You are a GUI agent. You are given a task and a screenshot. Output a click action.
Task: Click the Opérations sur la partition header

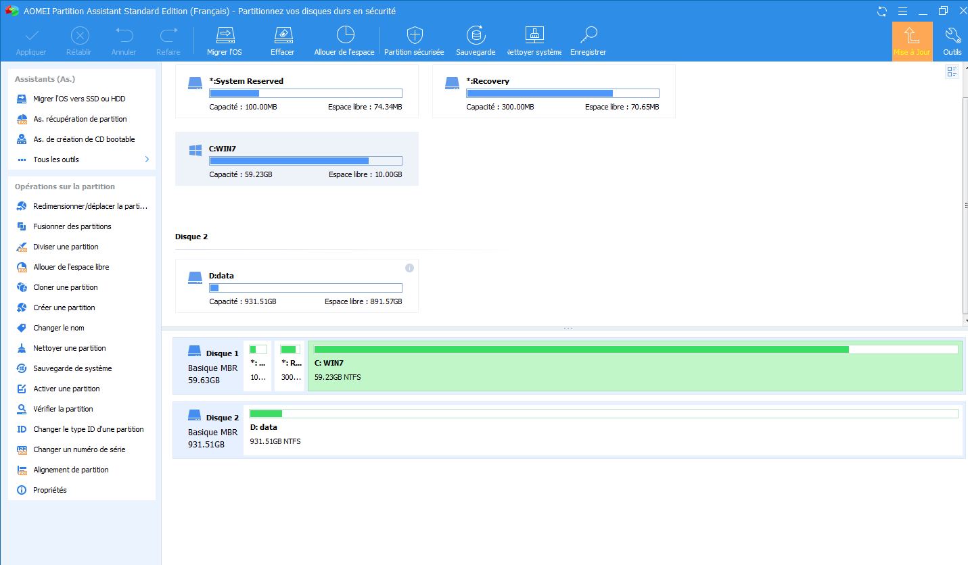click(65, 187)
